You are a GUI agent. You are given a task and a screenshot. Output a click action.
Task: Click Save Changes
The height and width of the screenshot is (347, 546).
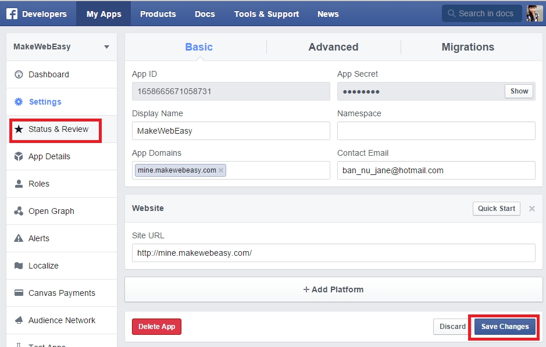(x=505, y=327)
